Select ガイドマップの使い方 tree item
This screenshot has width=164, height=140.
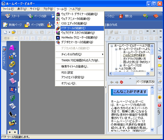pos(134,59)
